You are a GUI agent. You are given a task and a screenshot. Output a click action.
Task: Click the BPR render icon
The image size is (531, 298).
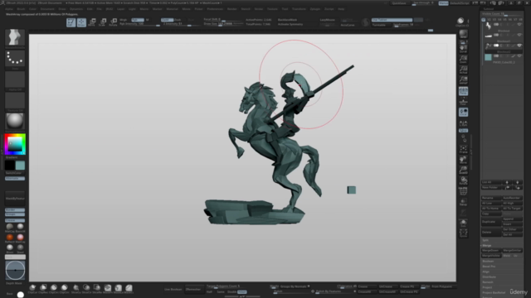(x=463, y=34)
